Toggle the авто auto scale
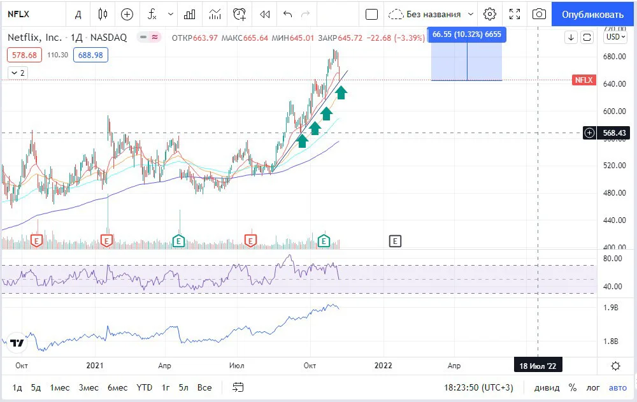 coord(617,387)
